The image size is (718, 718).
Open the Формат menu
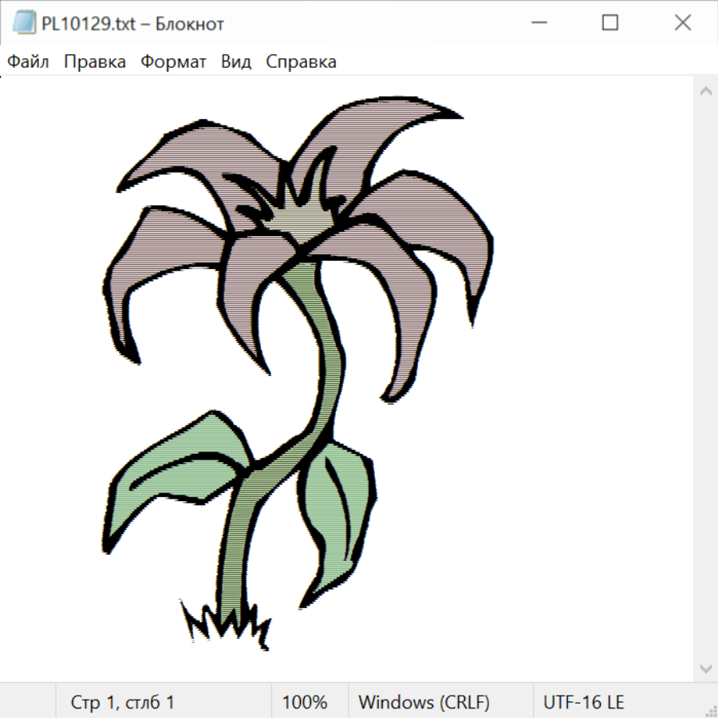tap(173, 61)
